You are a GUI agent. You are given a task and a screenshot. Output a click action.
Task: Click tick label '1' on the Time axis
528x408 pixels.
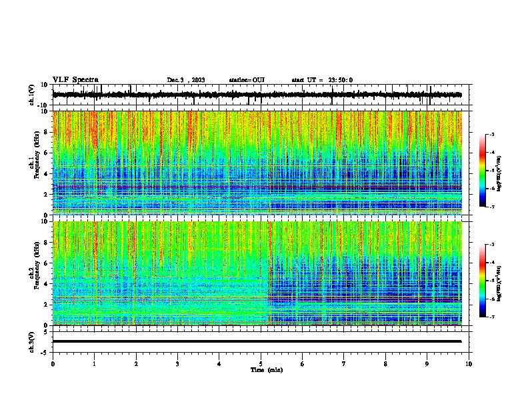tap(95, 364)
